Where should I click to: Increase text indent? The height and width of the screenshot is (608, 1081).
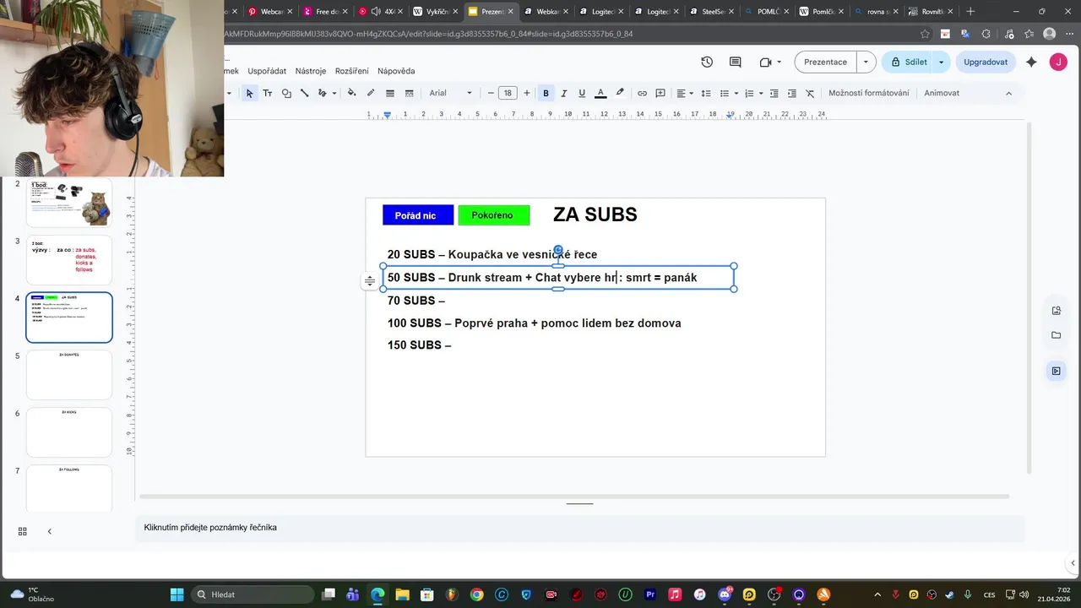[792, 93]
